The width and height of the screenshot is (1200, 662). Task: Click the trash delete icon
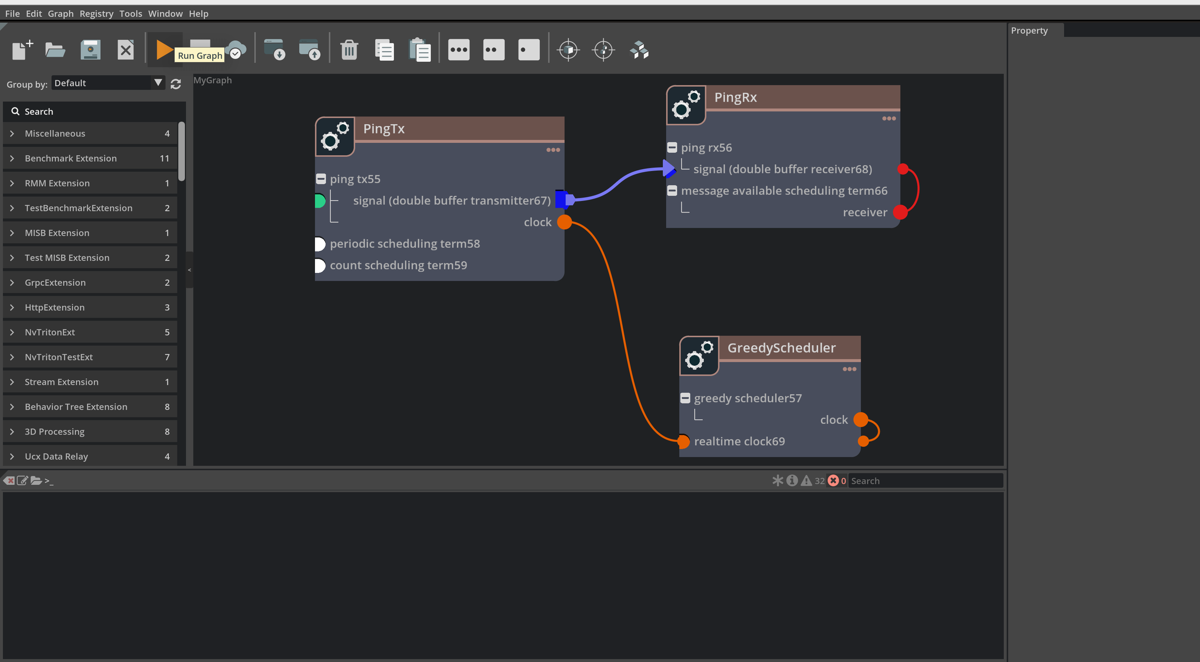coord(349,49)
